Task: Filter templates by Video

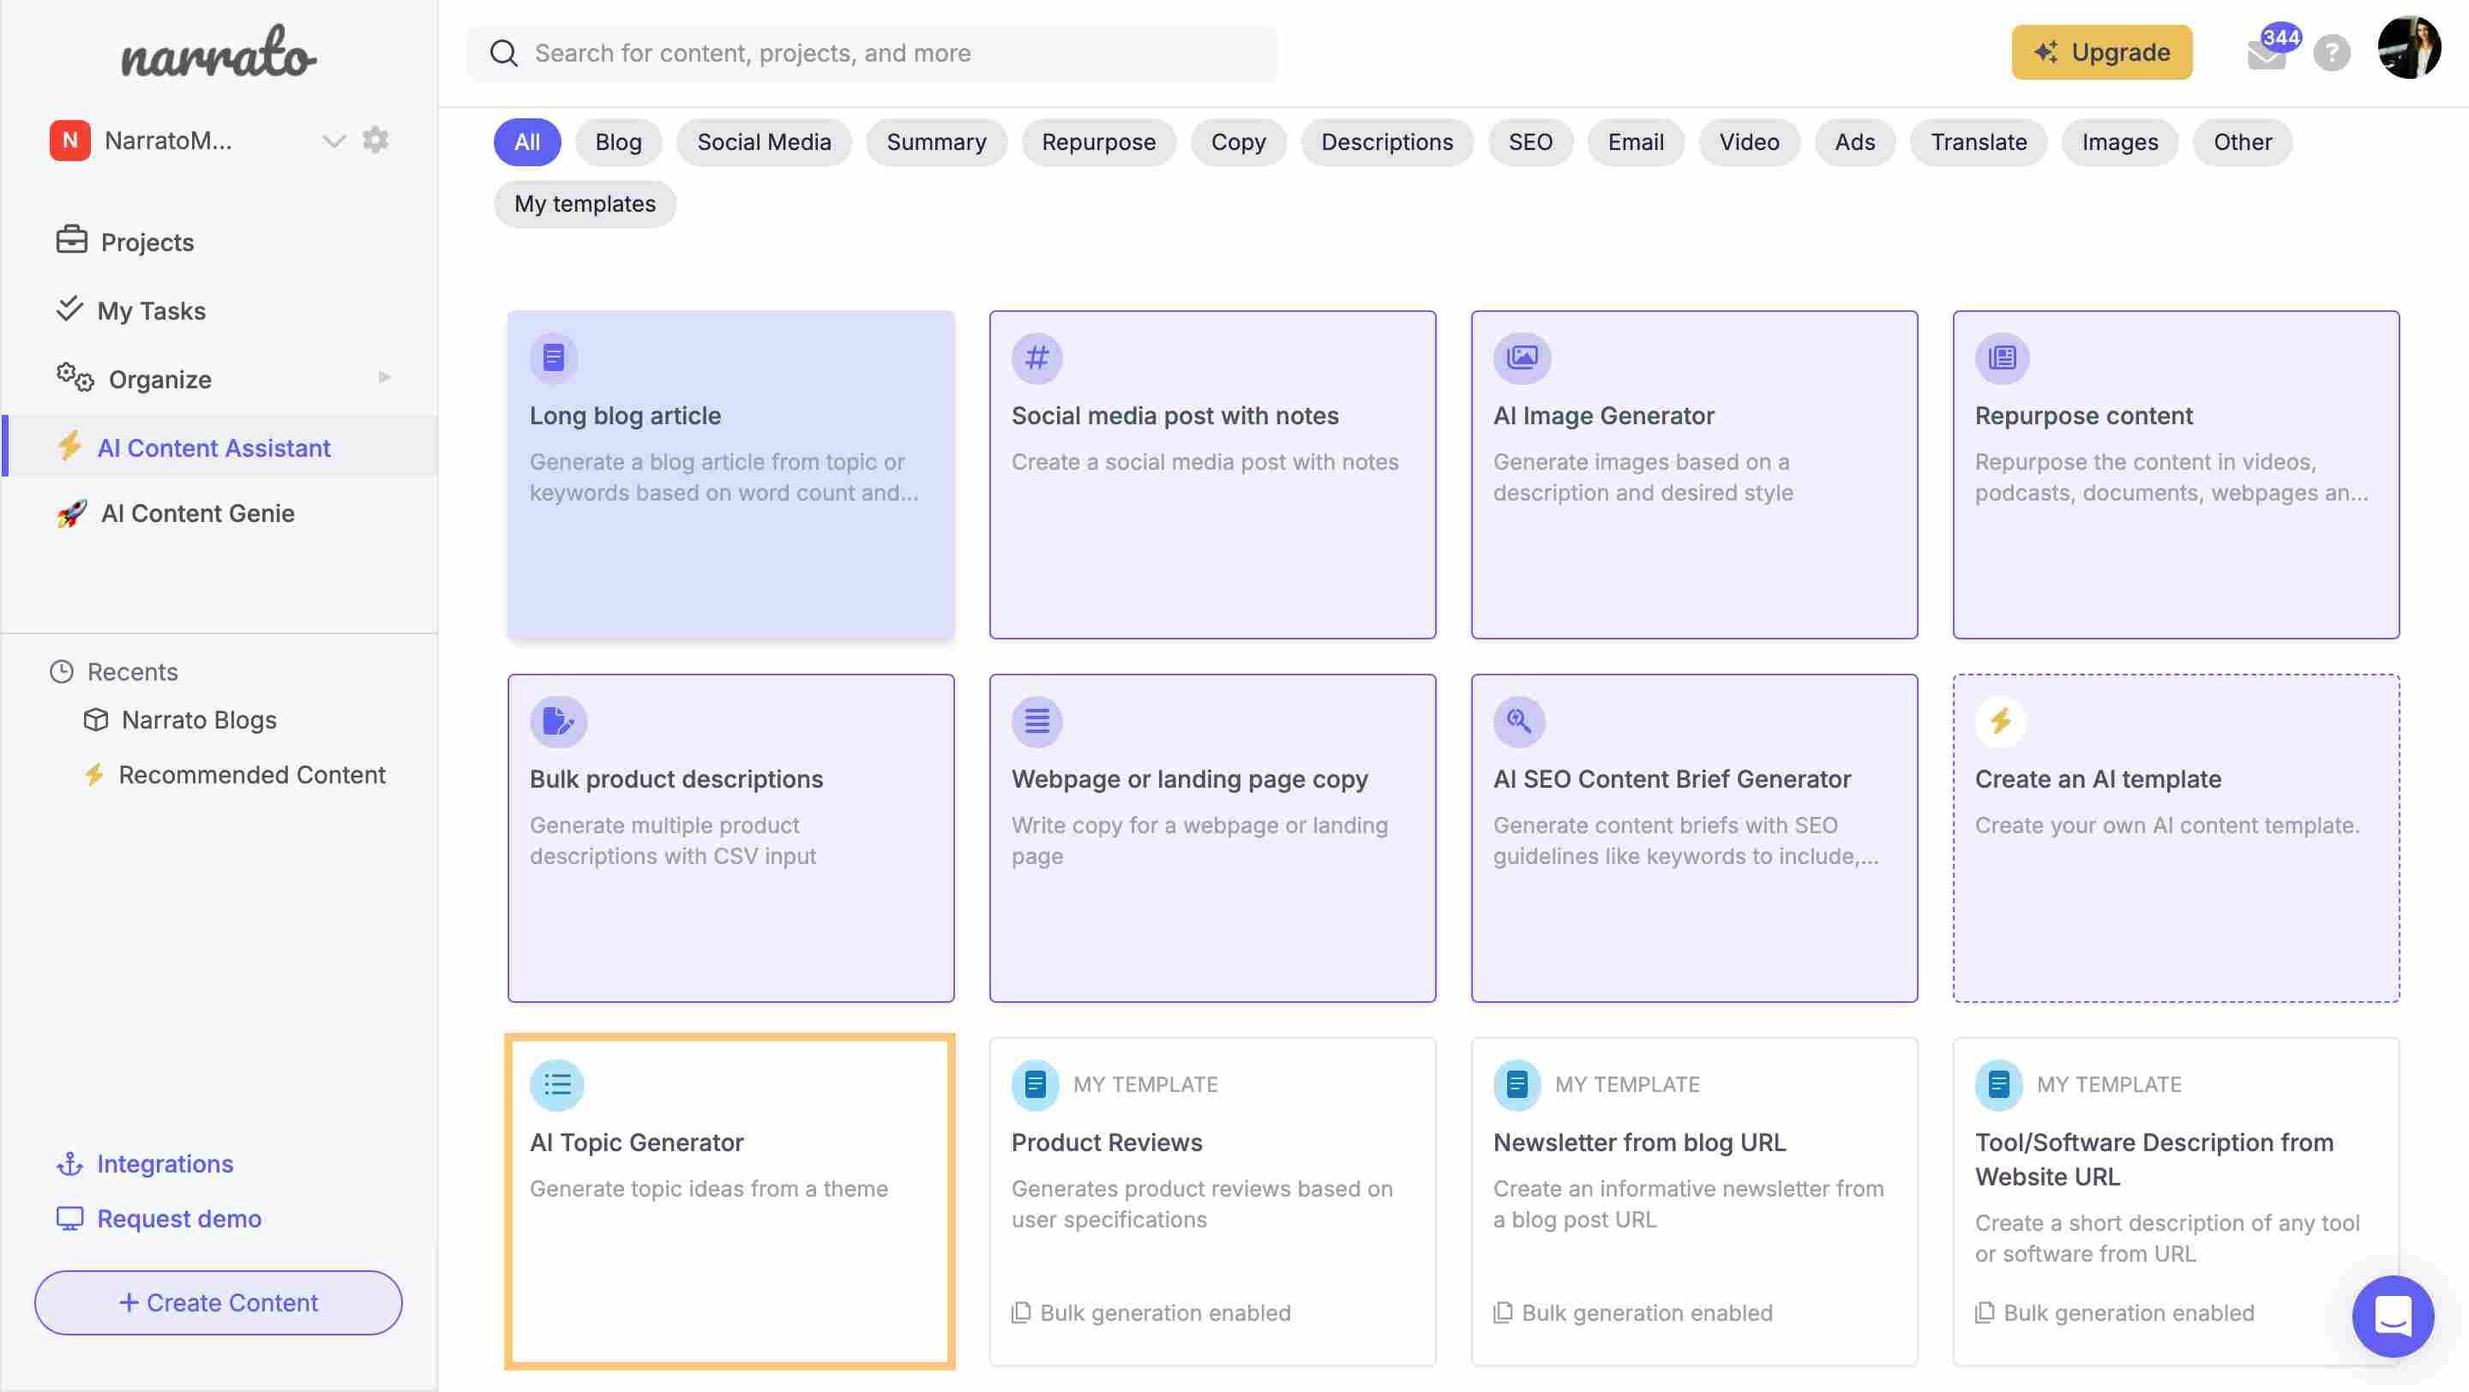Action: [1749, 141]
